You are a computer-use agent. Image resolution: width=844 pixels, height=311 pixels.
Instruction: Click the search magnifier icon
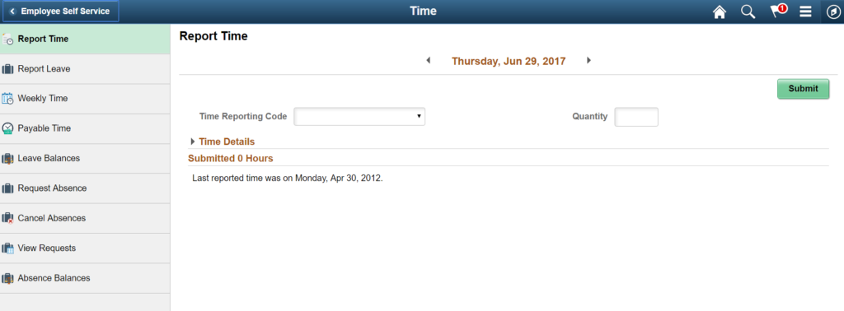pyautogui.click(x=748, y=12)
